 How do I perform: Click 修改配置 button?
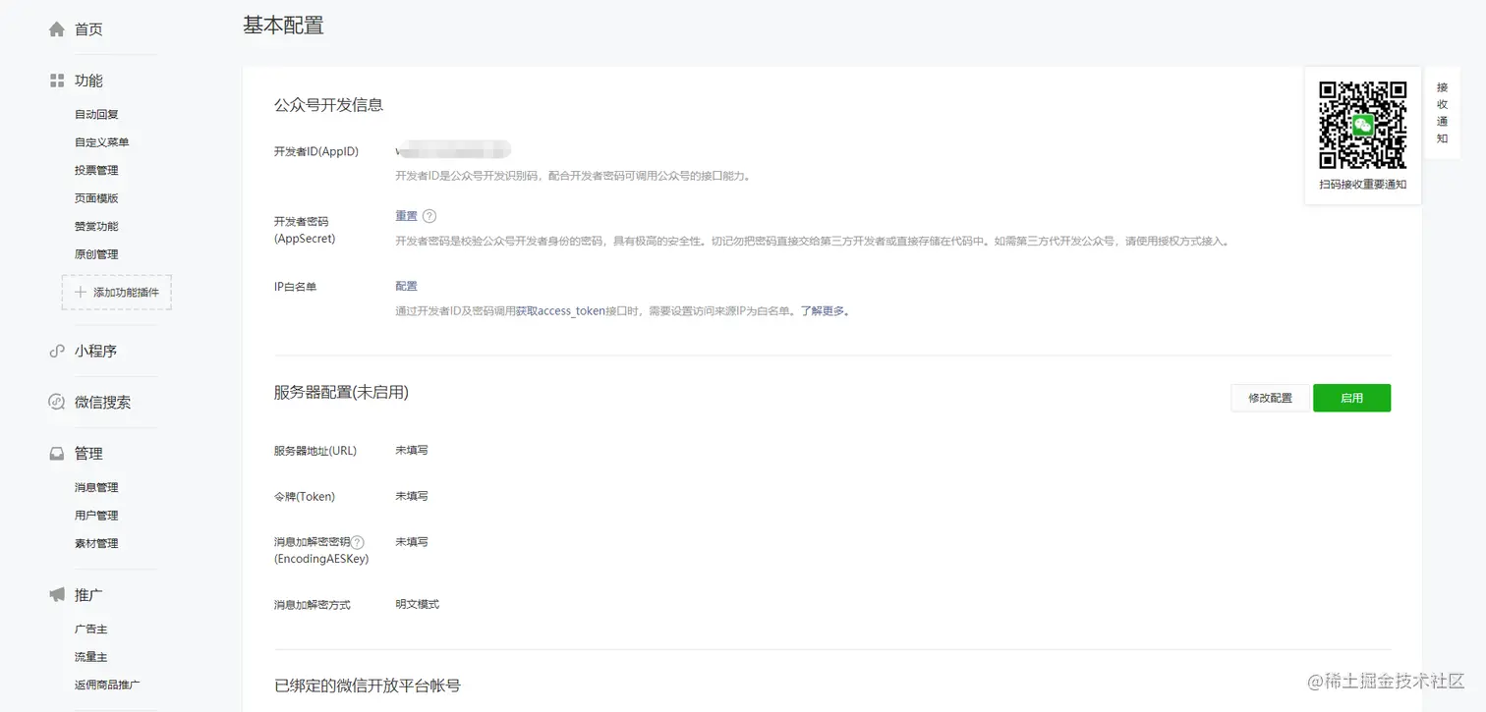click(1270, 398)
